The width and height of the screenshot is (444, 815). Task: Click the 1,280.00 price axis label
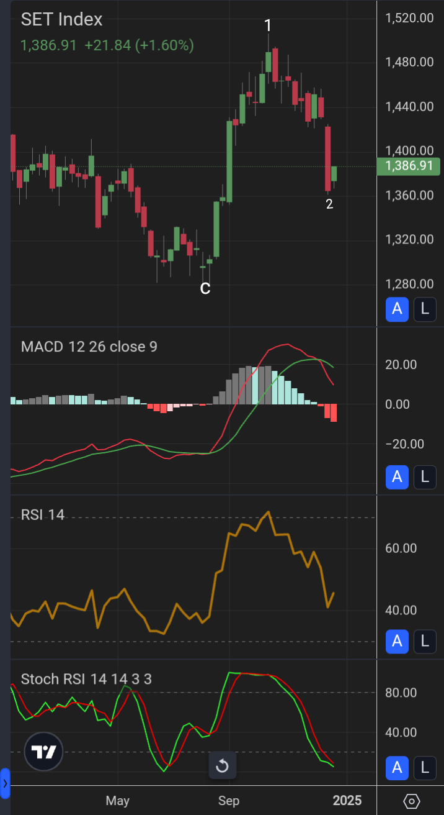point(409,284)
